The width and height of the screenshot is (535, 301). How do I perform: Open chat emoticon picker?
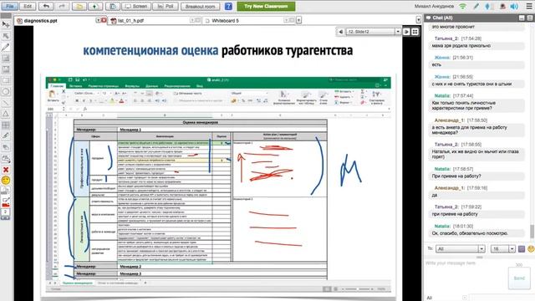tap(531, 249)
